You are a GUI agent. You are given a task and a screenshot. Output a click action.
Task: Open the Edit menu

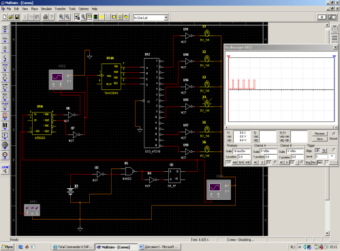point(16,9)
